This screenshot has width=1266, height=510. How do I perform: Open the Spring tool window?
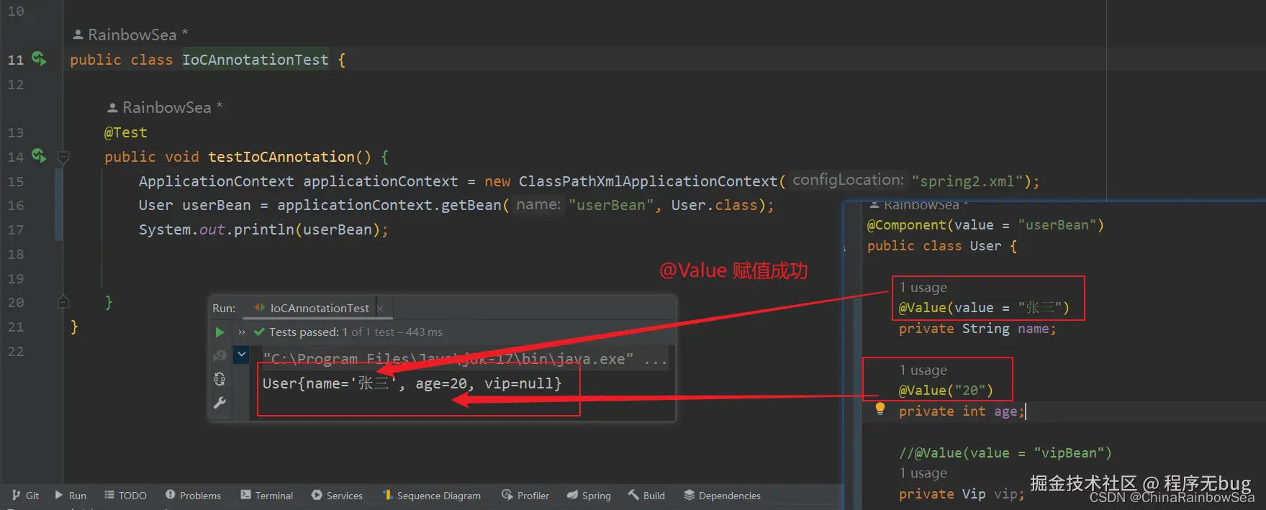click(x=589, y=496)
